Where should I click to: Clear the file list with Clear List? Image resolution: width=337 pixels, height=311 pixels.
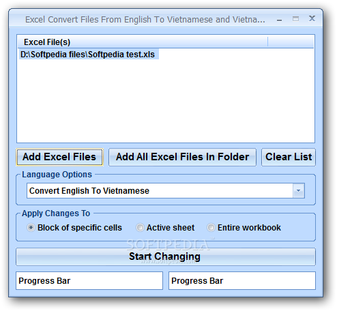click(289, 157)
